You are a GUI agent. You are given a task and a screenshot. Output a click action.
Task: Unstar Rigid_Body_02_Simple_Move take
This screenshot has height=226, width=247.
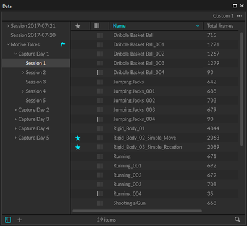78,138
